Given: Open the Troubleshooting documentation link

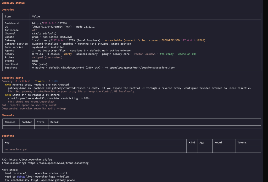Looking at the screenshot, I should click(58, 163).
